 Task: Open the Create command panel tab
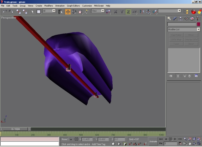coord(169,19)
